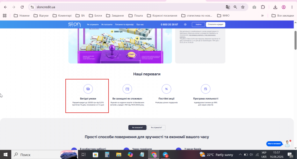Open the volume speaker tray icon
This screenshot has width=297, height=159.
(x=251, y=155)
